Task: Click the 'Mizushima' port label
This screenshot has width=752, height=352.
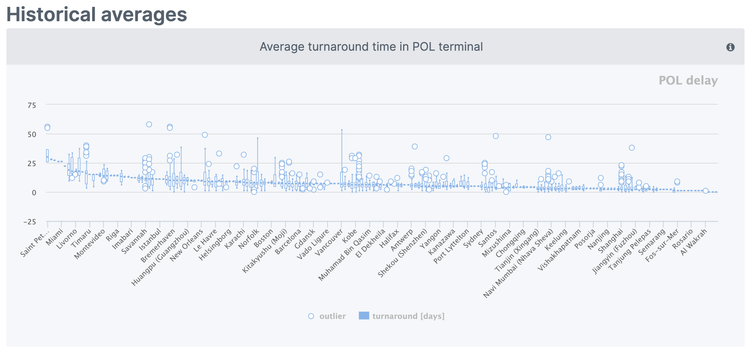Action: 497,243
